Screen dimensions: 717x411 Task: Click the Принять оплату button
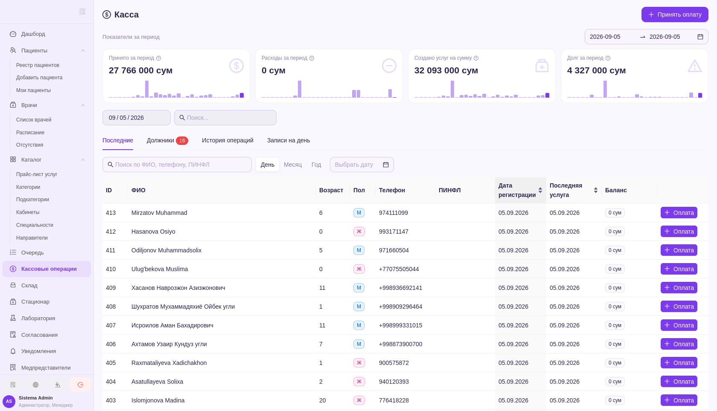[675, 14]
